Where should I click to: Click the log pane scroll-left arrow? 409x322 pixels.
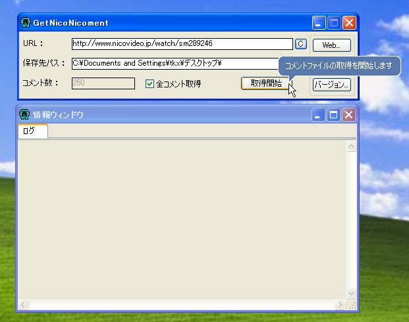23,304
